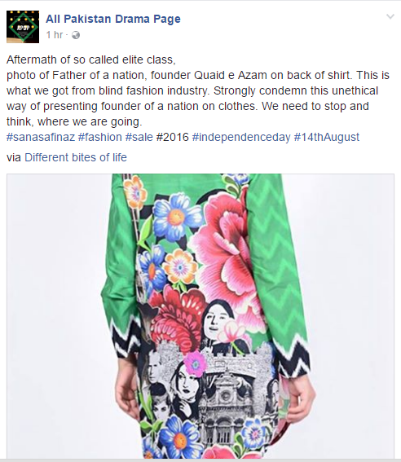Click the #2016 text in the post

click(172, 138)
